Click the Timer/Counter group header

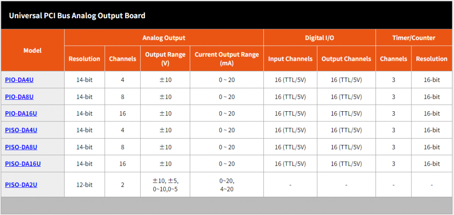tap(414, 38)
